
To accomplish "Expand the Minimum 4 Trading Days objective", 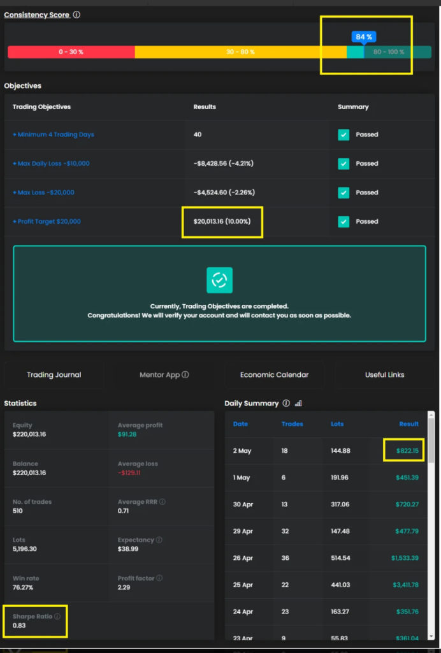I will coord(53,135).
